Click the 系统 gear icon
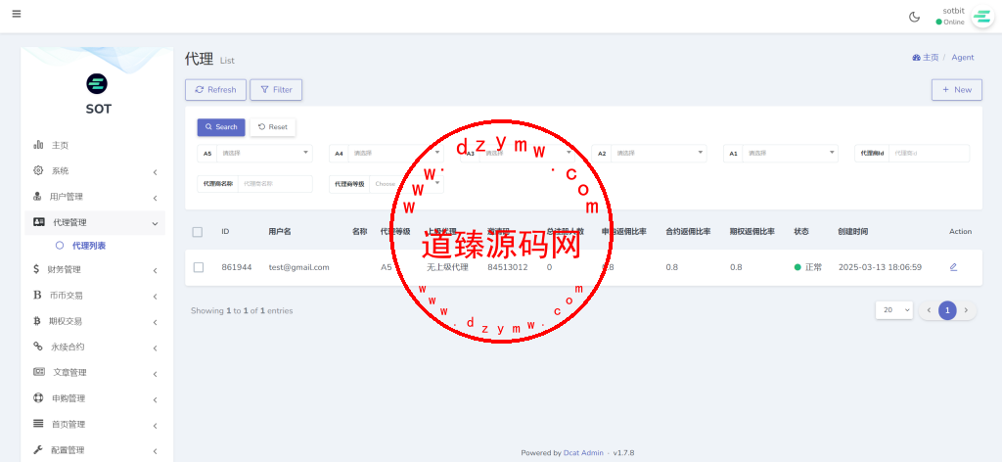1002x462 pixels. [38, 170]
